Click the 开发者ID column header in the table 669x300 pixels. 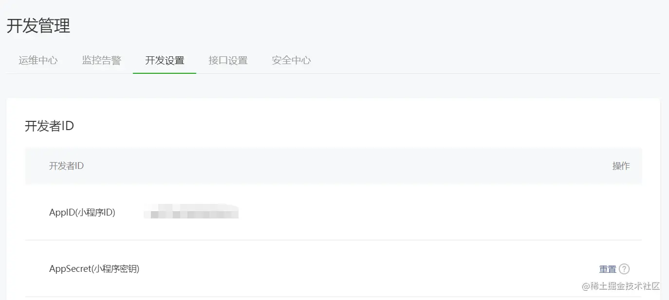[66, 166]
